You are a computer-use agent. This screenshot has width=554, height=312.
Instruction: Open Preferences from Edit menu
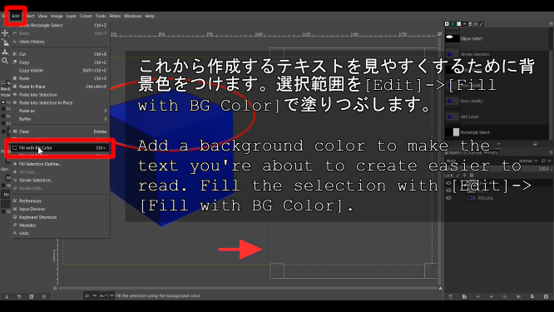(x=59, y=201)
